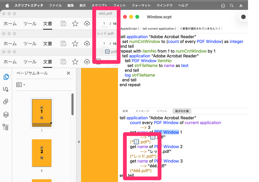259x182 pixels.
Task: Click ツール in the frontmost Acrobat window
Action: point(30,62)
